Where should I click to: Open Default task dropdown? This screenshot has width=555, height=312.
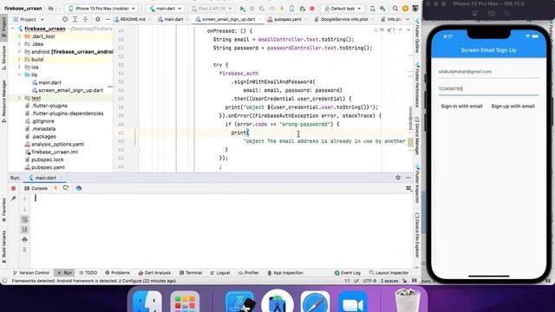[342, 9]
